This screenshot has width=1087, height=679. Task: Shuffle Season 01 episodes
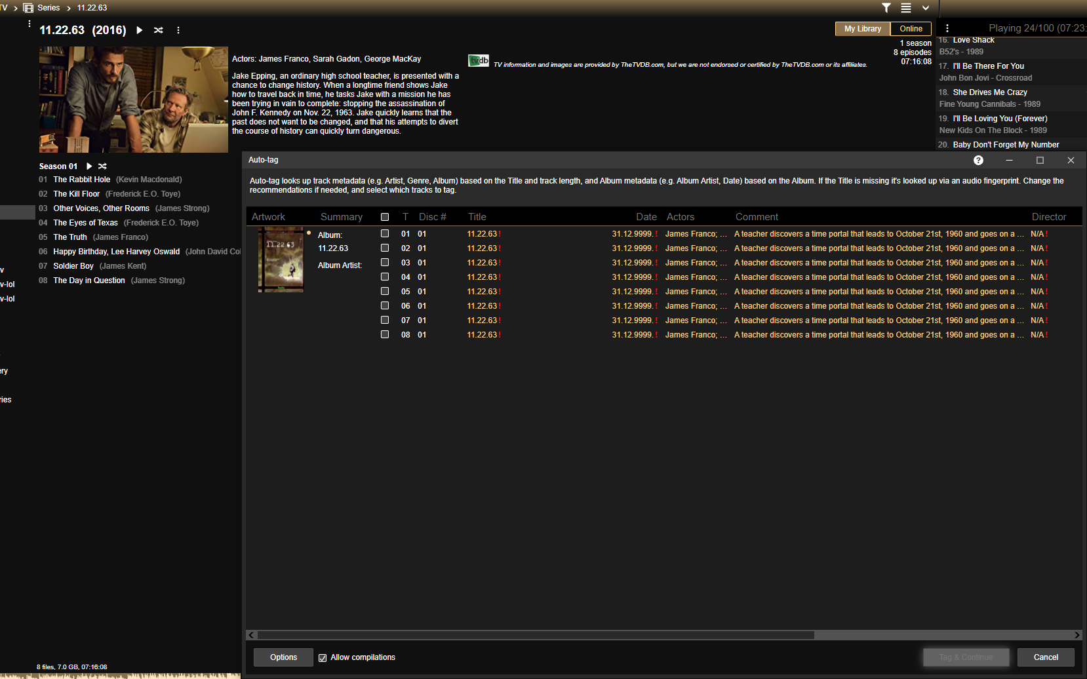102,166
